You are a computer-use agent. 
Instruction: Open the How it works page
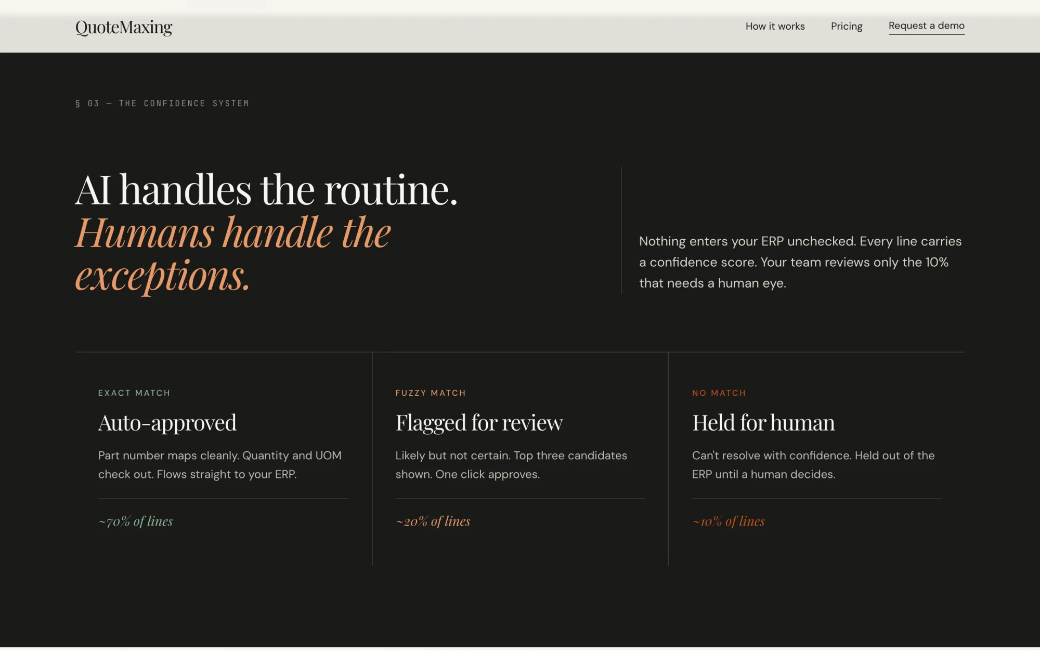click(x=775, y=26)
